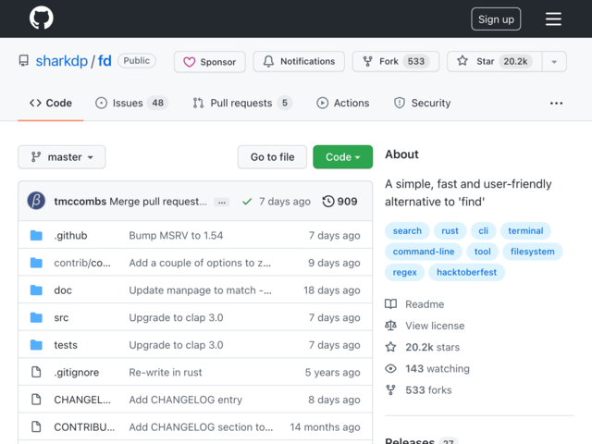Open Add CHANGELOG section to... commit
This screenshot has width=592, height=444.
(x=201, y=427)
